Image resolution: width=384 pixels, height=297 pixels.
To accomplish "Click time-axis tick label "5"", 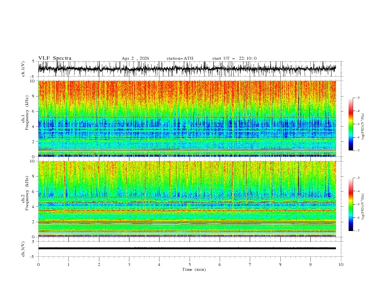I will [x=190, y=264].
